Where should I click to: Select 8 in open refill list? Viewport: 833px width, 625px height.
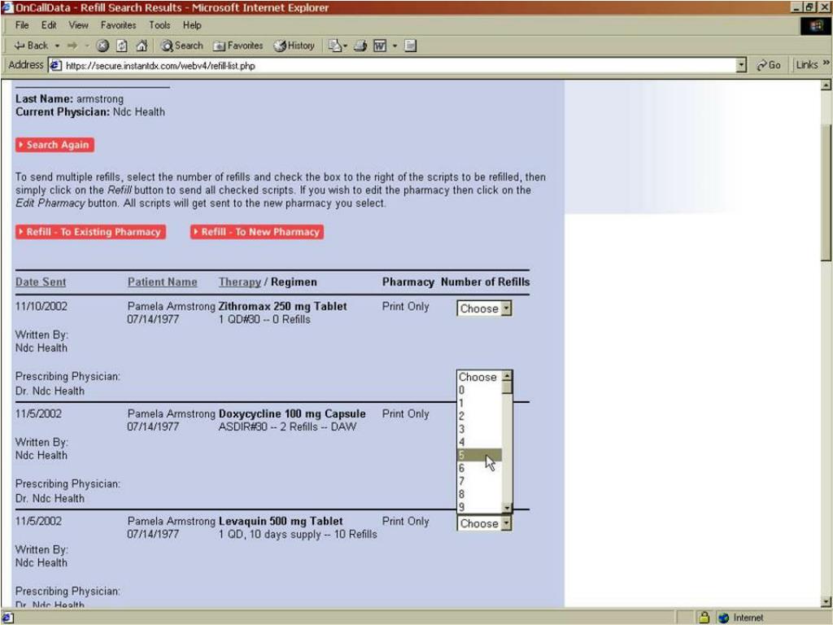point(479,494)
